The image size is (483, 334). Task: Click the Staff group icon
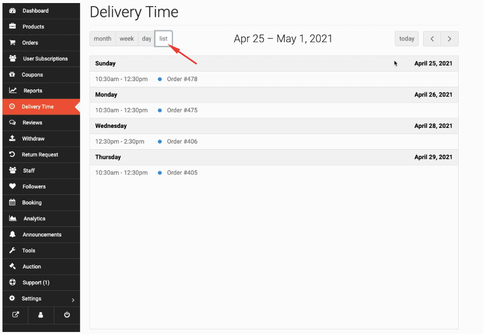(13, 171)
